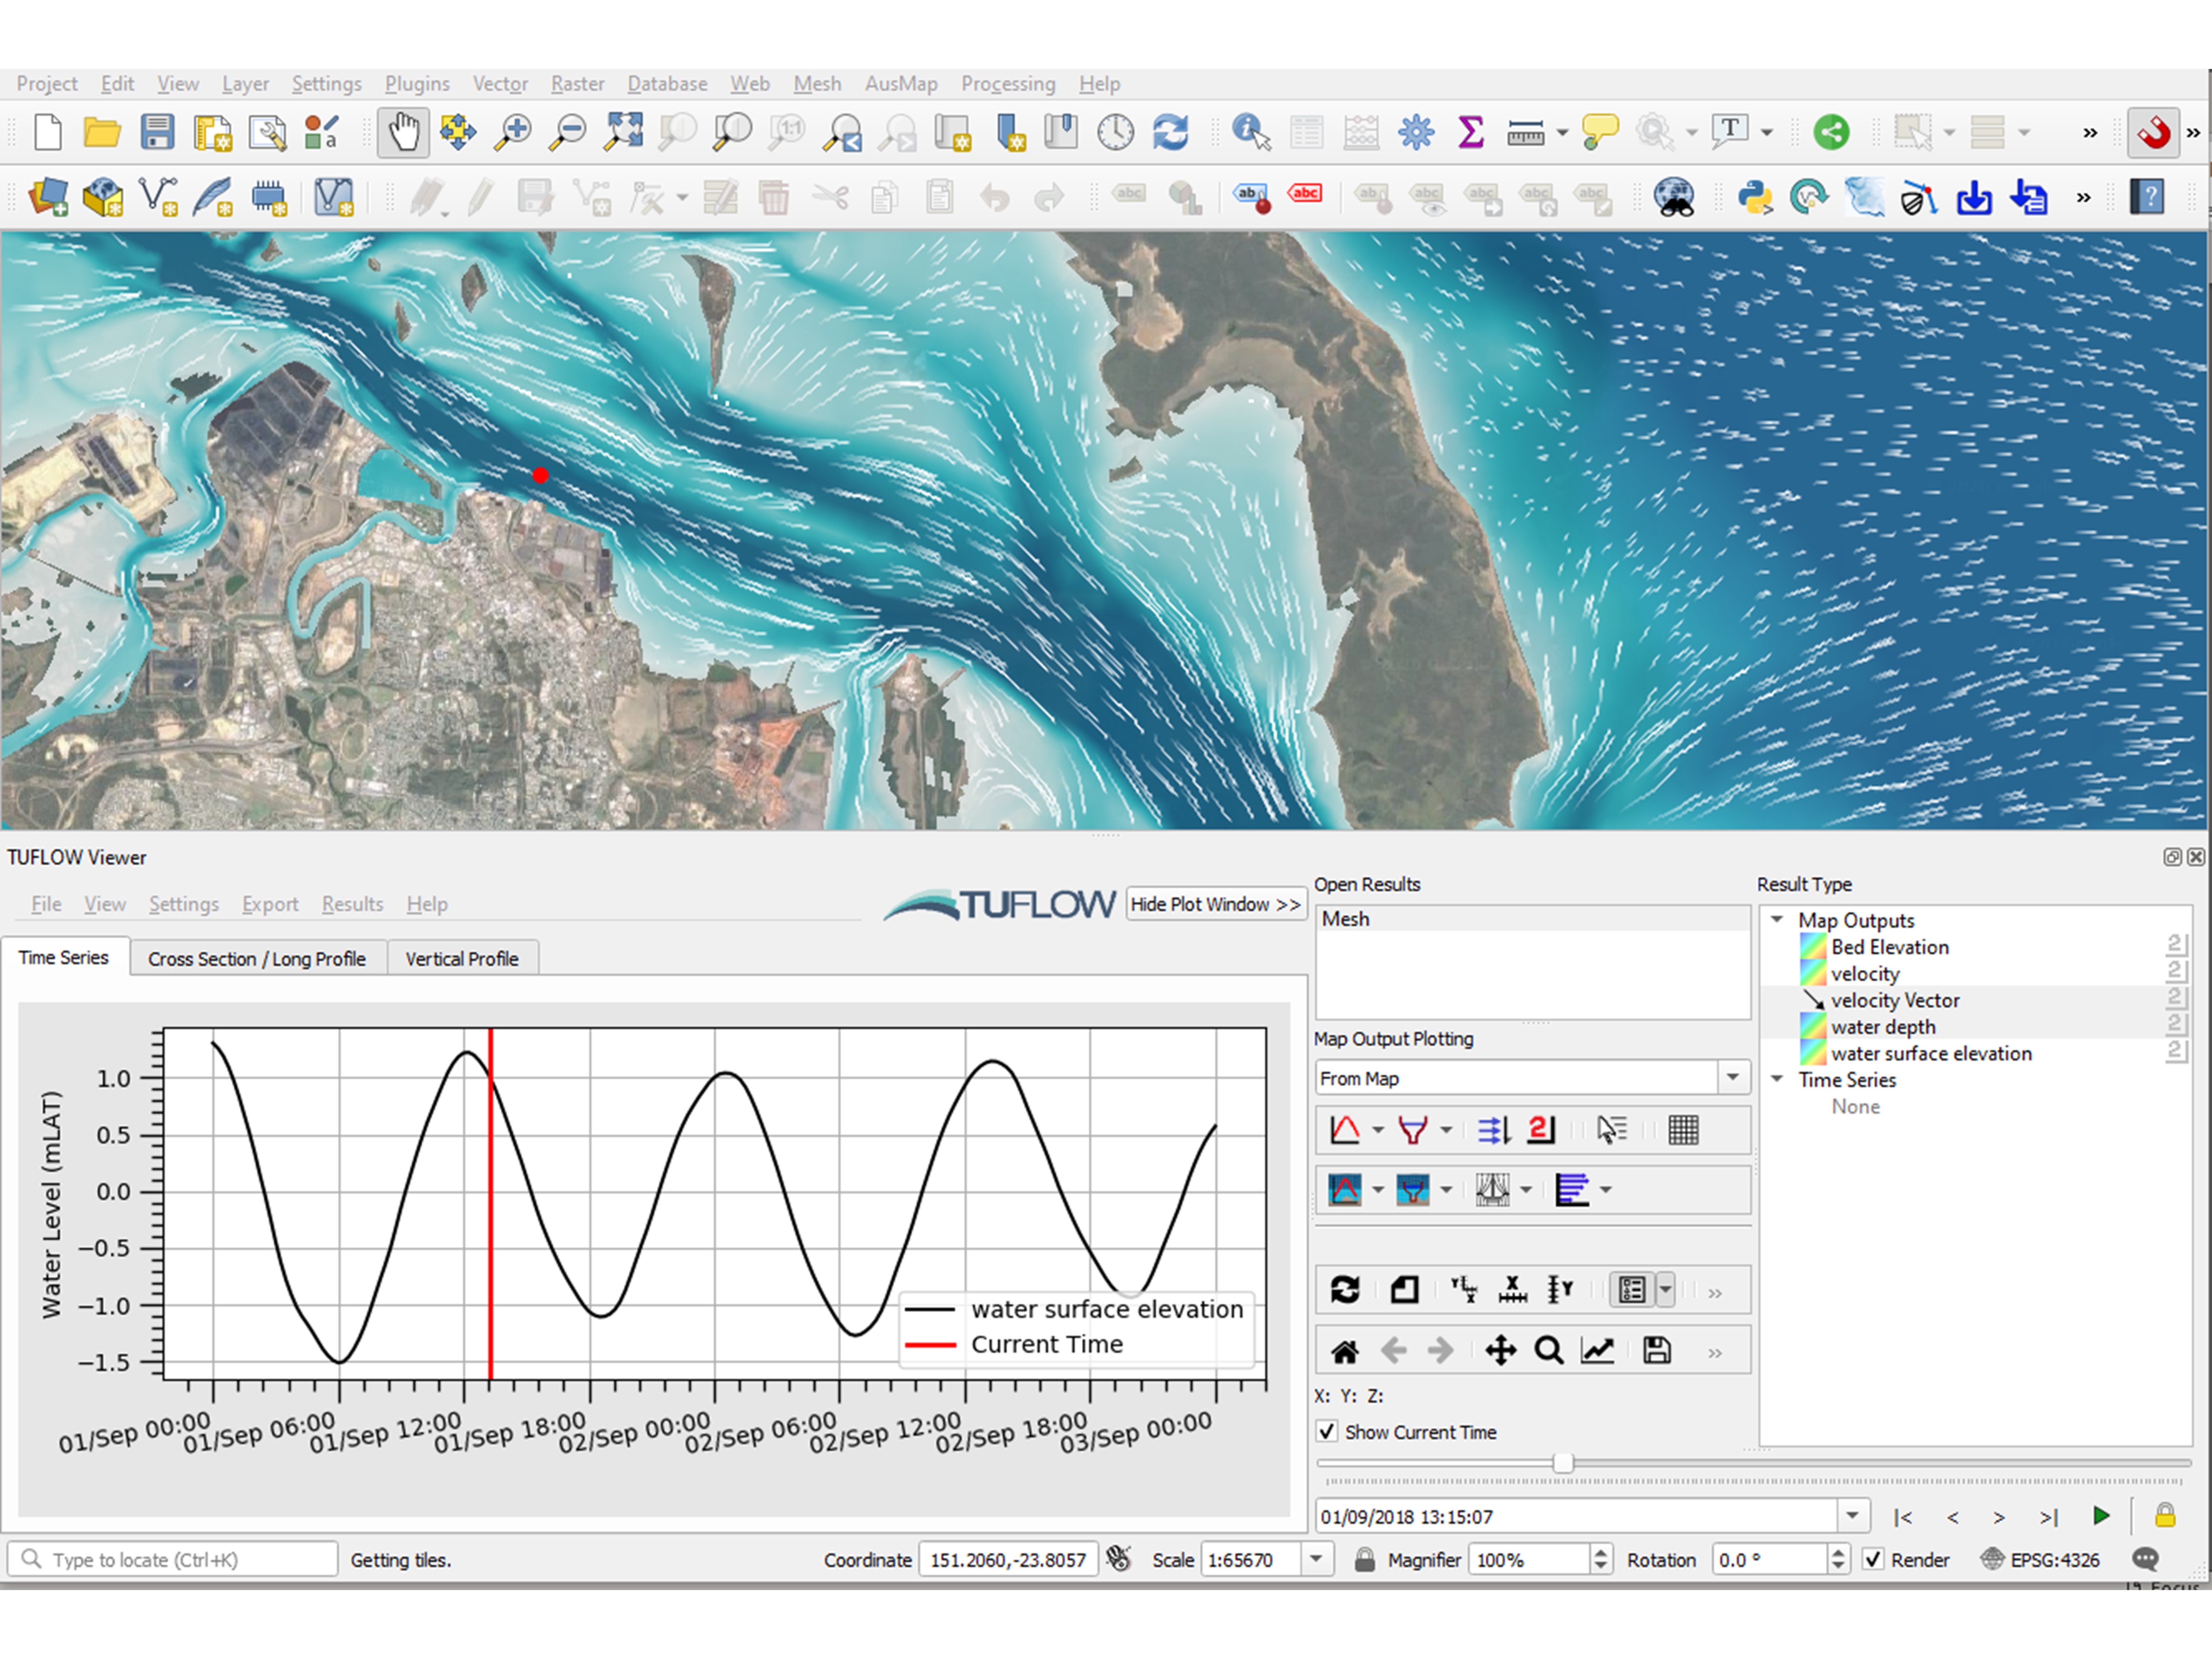
Task: Switch to Cross Section / Long Profile tab
Action: click(257, 958)
